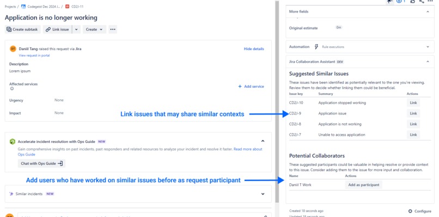Click the Link issue button
This screenshot has height=217, width=439.
tap(57, 29)
